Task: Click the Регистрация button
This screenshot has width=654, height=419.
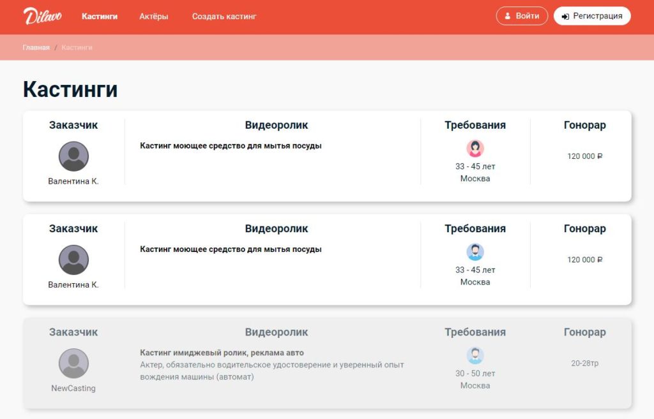Action: tap(592, 16)
